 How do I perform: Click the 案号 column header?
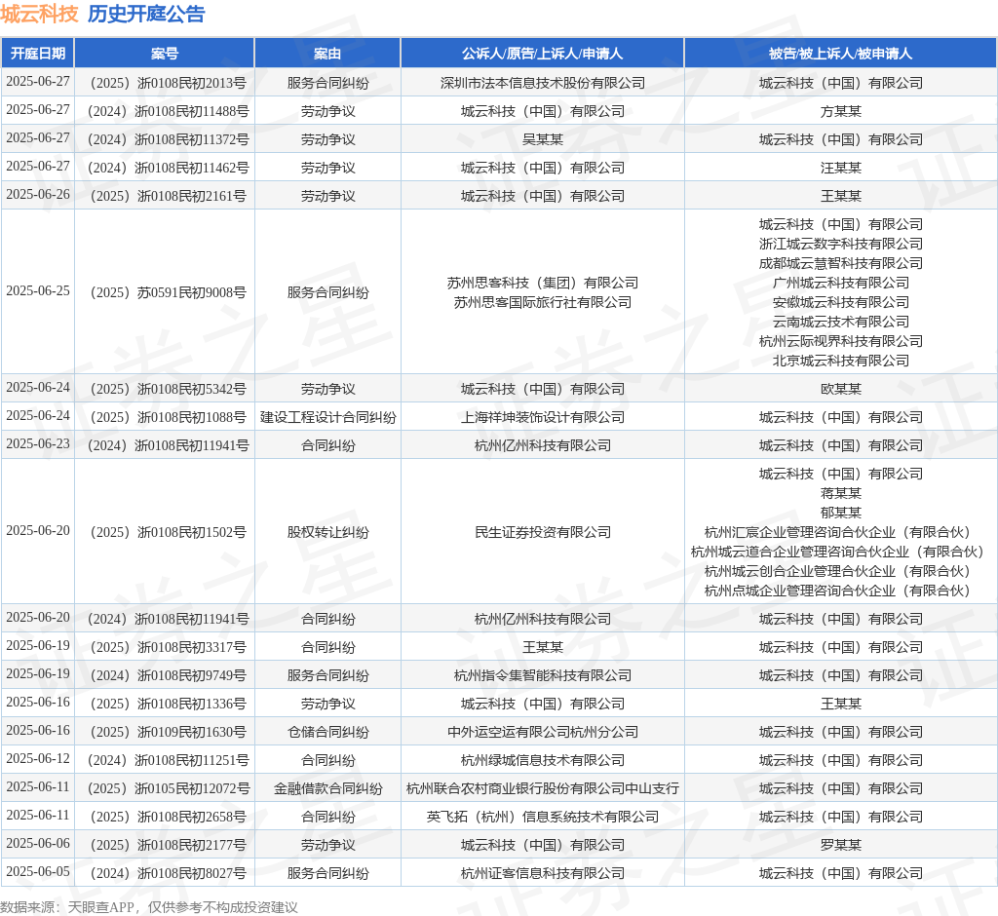coord(164,54)
